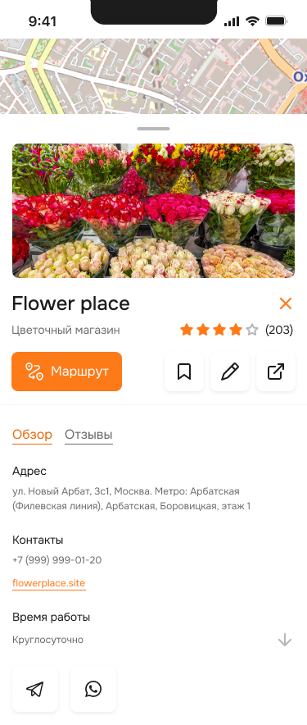The image size is (307, 725).
Task: Tap the first rating star
Action: (187, 330)
